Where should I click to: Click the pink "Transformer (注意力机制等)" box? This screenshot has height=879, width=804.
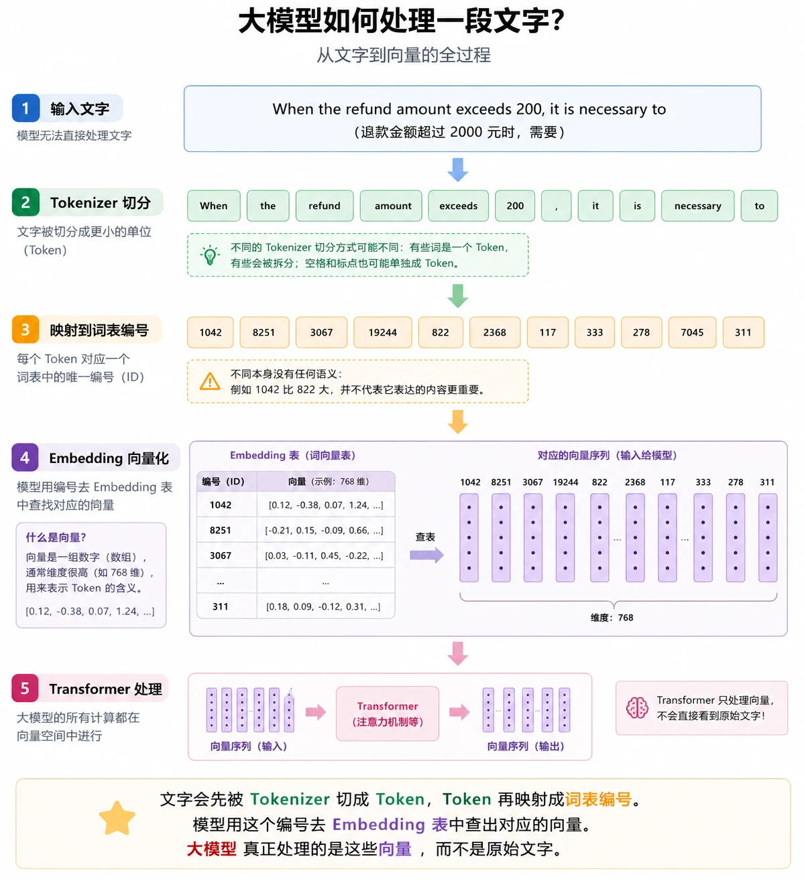pyautogui.click(x=388, y=714)
